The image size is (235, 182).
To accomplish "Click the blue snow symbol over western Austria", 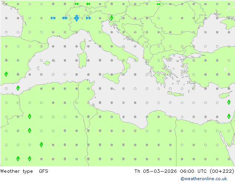I will 88,18.
